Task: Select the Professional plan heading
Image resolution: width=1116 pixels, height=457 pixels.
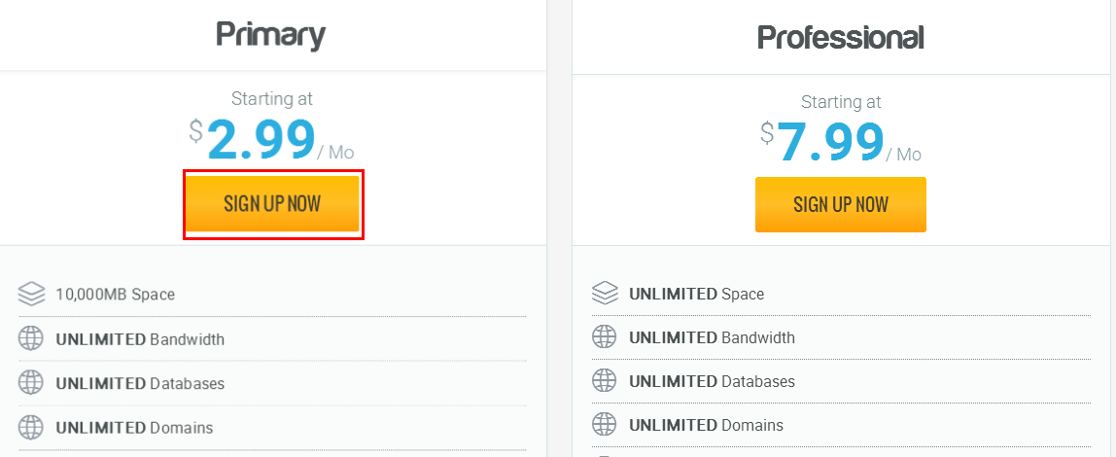Action: click(x=840, y=37)
